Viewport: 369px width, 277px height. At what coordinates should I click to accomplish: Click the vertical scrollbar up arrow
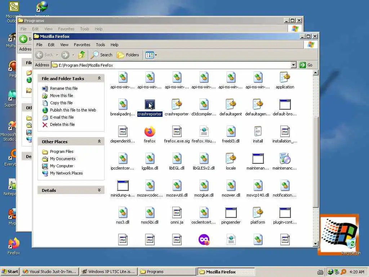(x=316, y=72)
